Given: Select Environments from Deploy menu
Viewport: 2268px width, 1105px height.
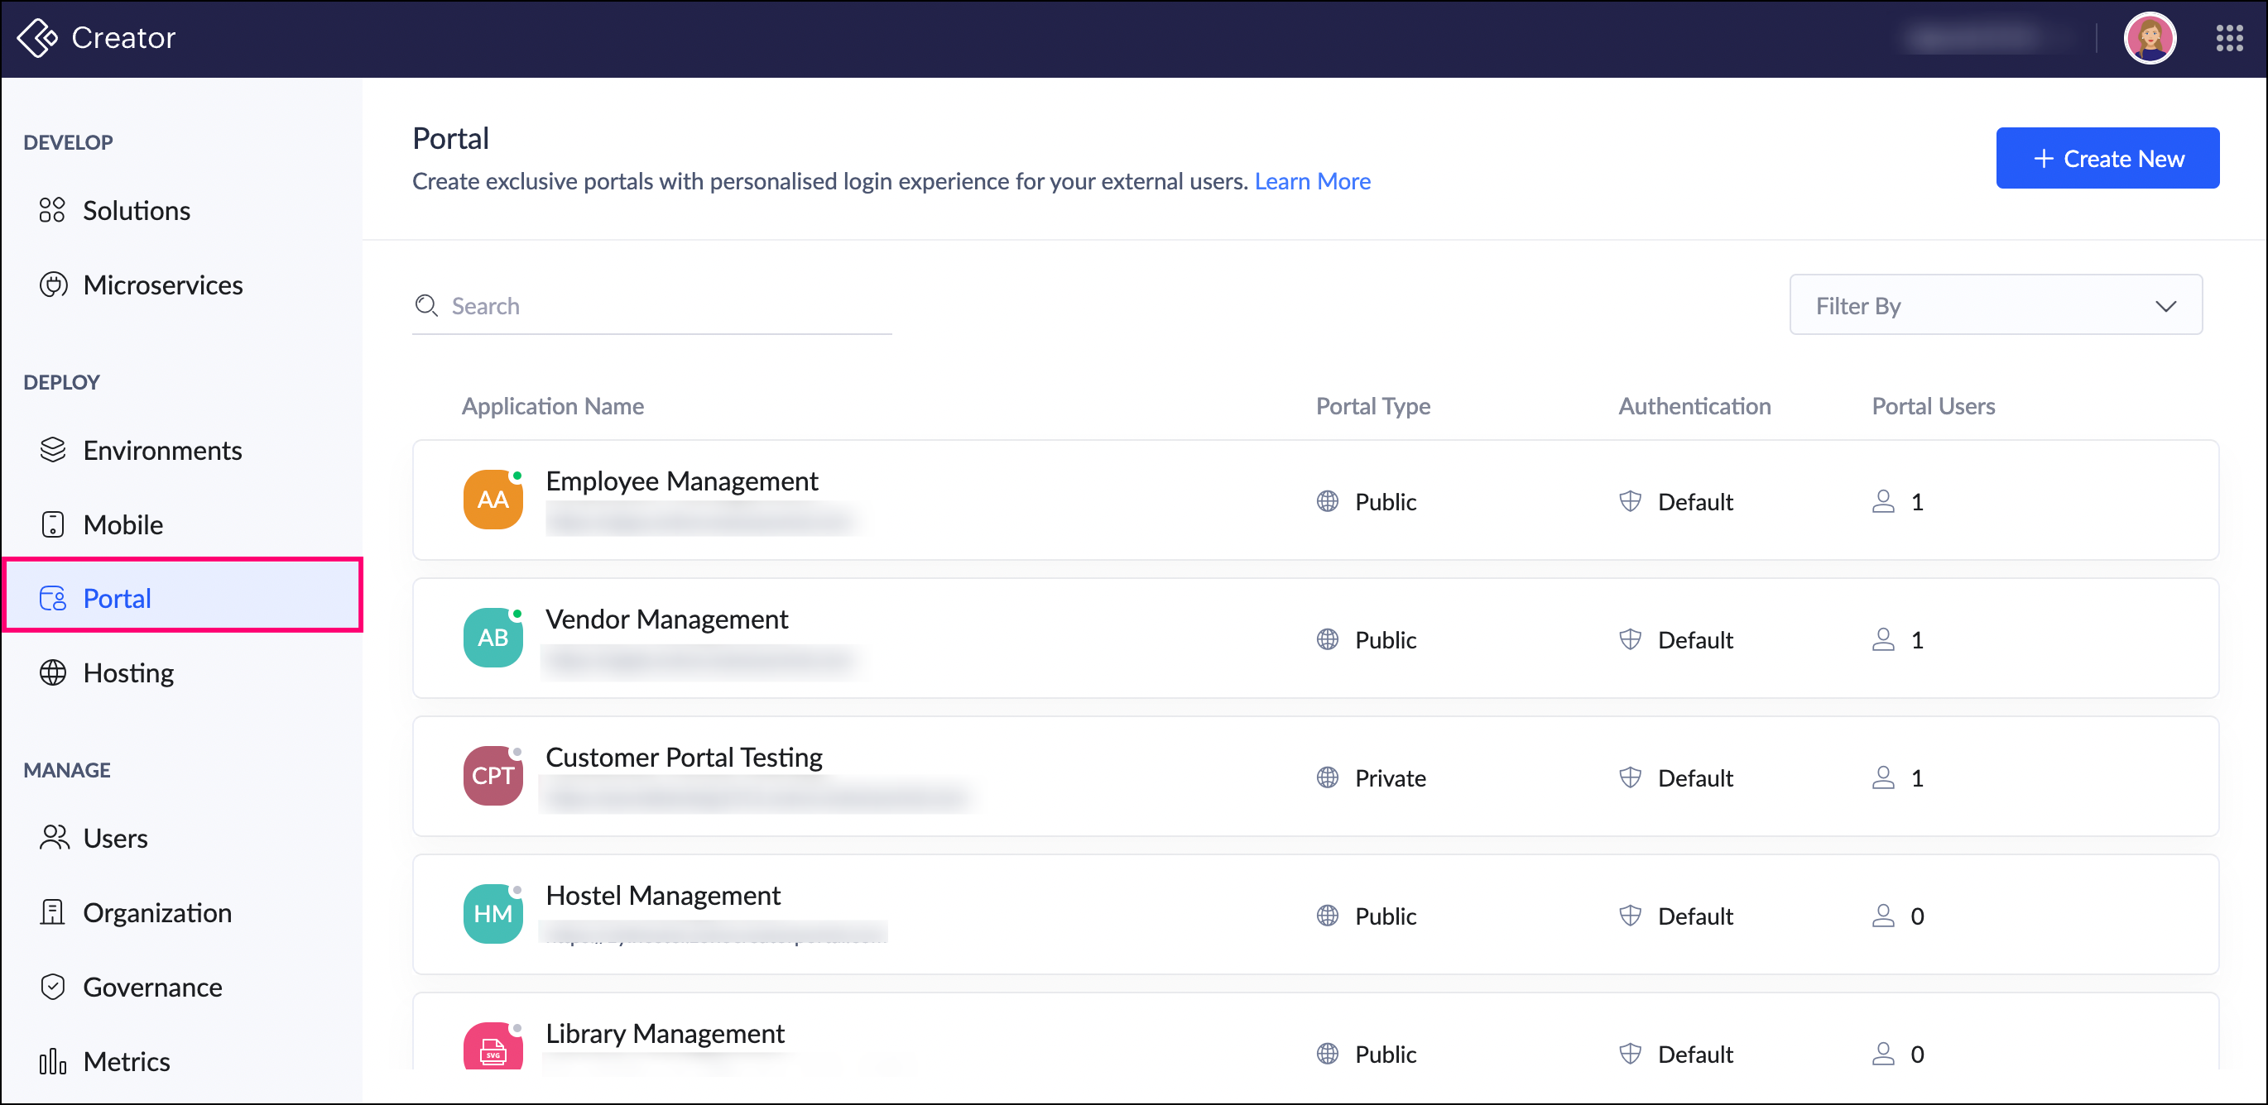Looking at the screenshot, I should [x=162, y=451].
